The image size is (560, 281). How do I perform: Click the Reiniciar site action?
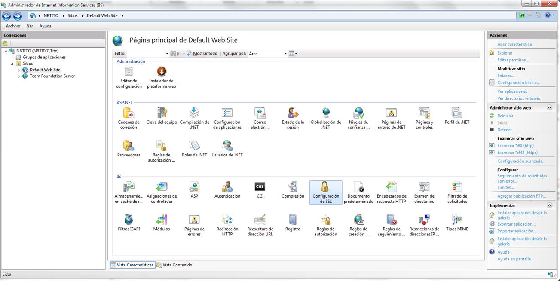tap(505, 116)
